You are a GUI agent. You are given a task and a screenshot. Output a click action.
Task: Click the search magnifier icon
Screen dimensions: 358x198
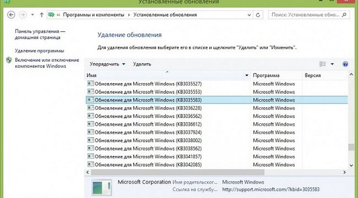pyautogui.click(x=344, y=15)
